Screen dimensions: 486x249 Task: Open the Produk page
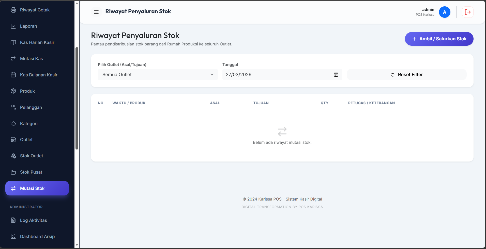point(37,91)
